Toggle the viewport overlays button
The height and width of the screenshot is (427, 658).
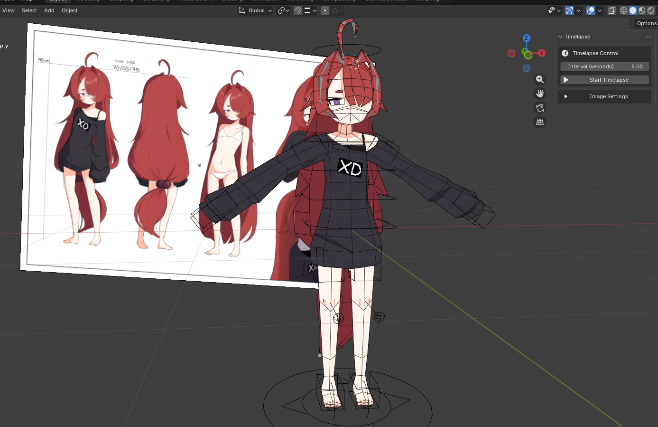click(x=591, y=10)
